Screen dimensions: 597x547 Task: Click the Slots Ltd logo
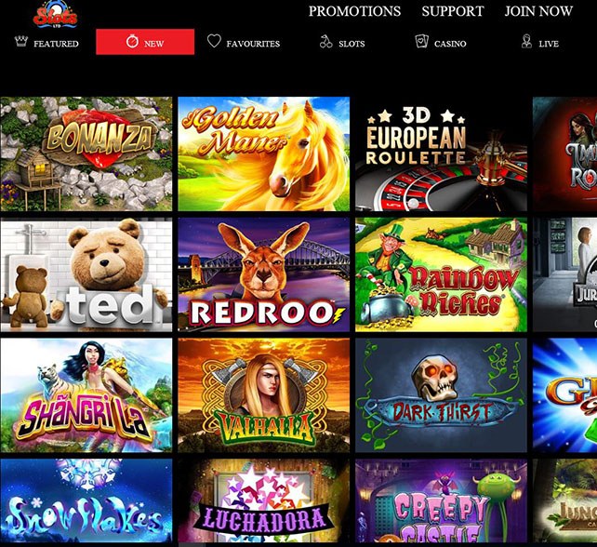pyautogui.click(x=56, y=14)
